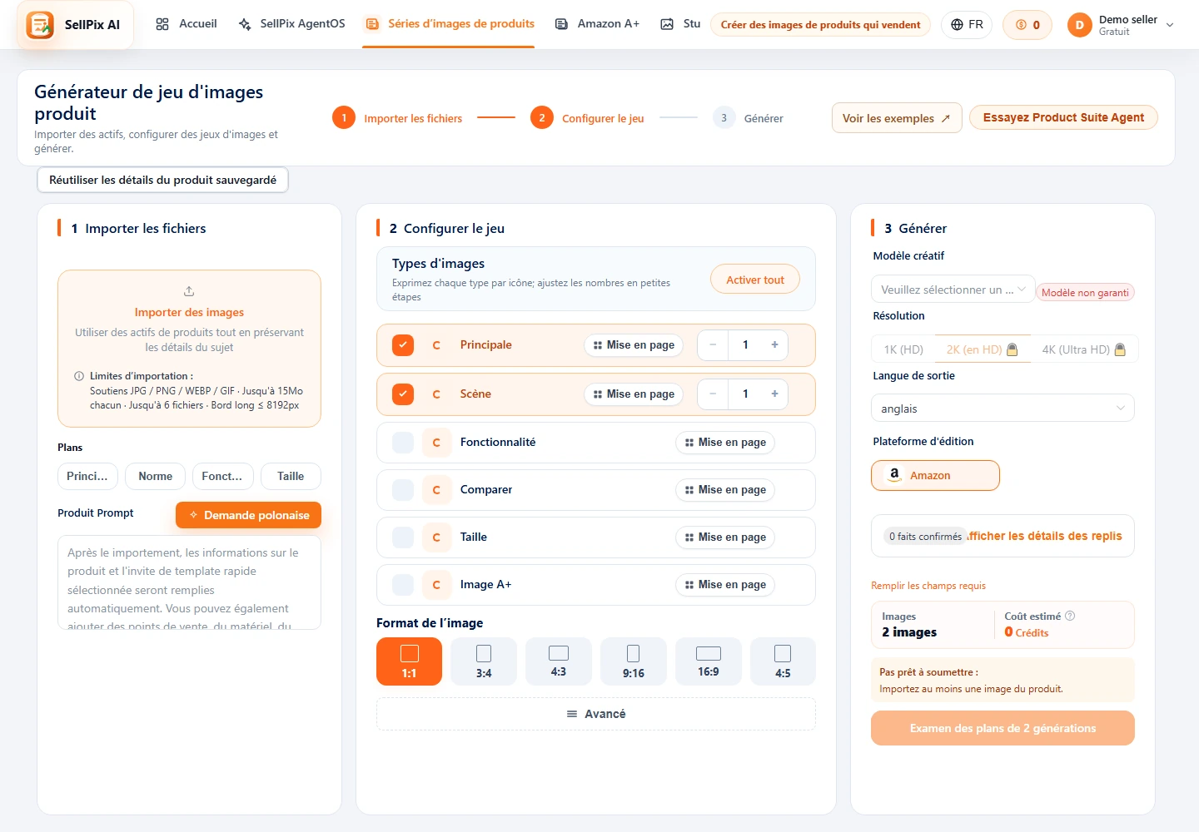Select the 16:9 image format
This screenshot has width=1199, height=832.
click(x=709, y=661)
